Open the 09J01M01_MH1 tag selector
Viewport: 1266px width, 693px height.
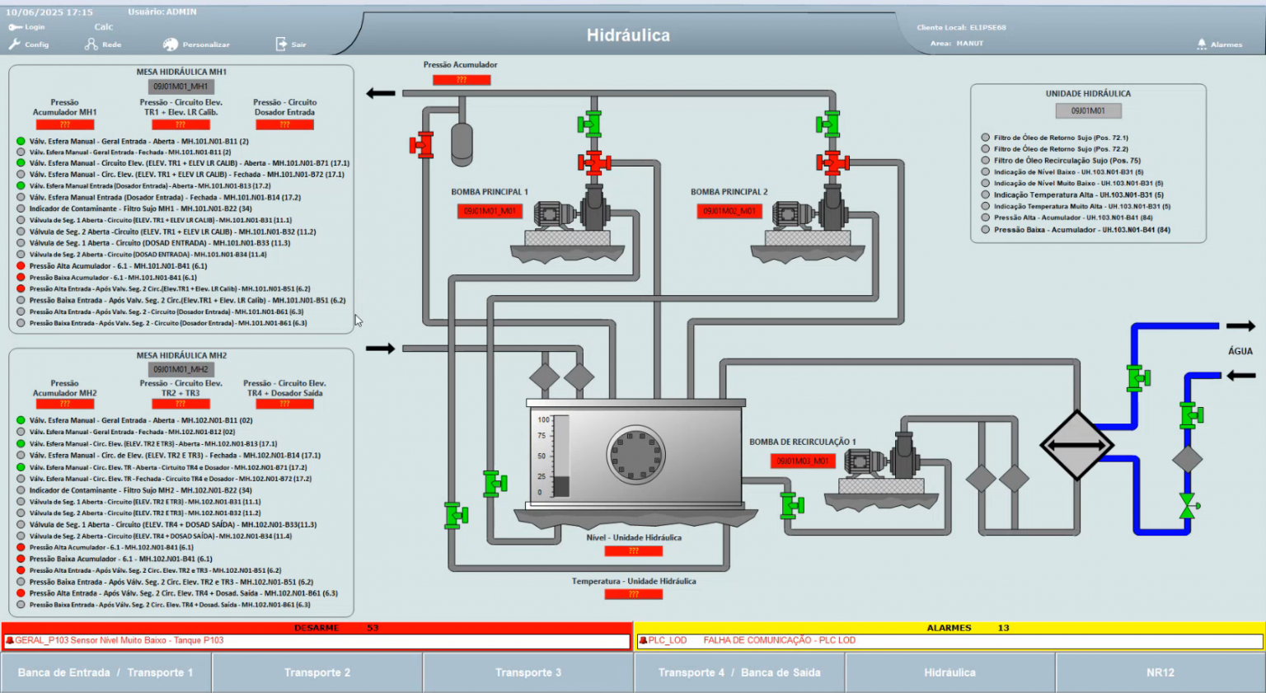pyautogui.click(x=180, y=86)
